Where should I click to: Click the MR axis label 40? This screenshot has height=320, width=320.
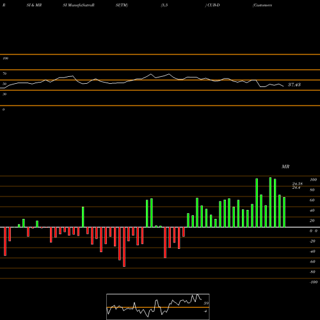coord(312,211)
